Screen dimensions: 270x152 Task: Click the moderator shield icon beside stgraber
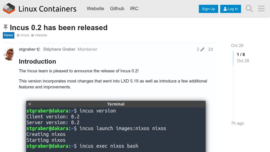(x=39, y=50)
